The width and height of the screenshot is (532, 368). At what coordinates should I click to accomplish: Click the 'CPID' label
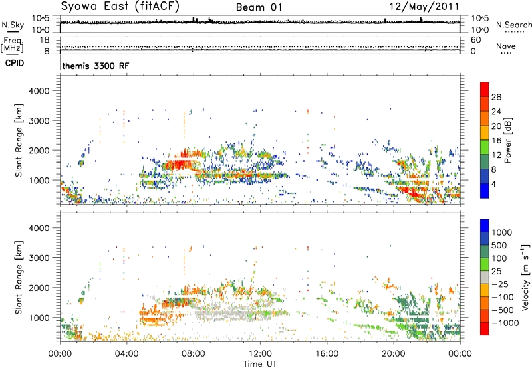[15, 63]
